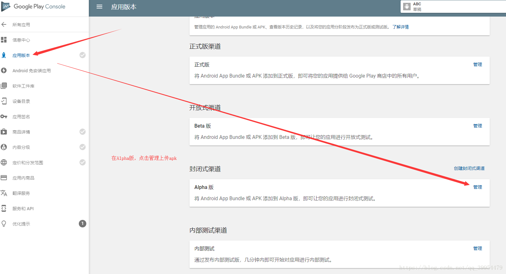Image resolution: width=506 pixels, height=274 pixels.
Task: Click the 设备目录 device icon
Action: tap(4, 101)
